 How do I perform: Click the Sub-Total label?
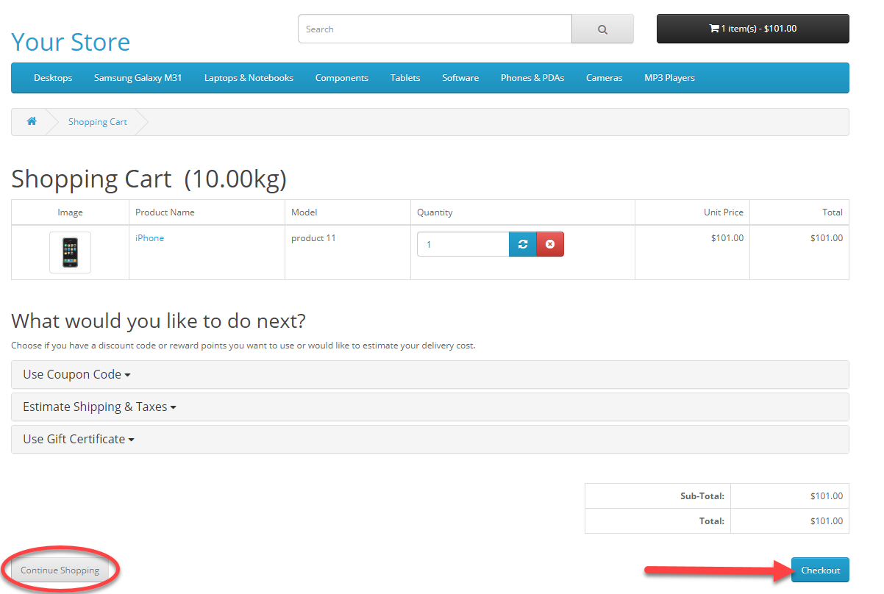702,496
